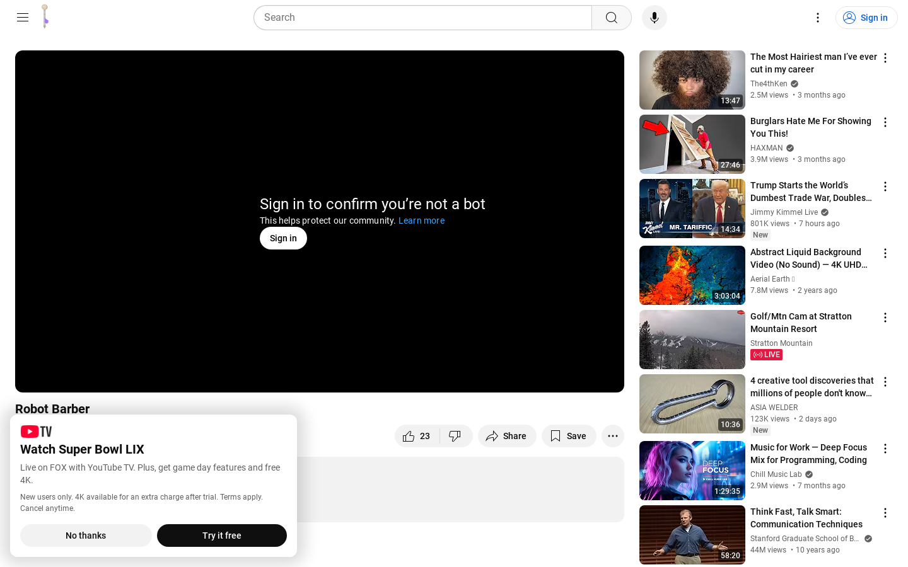Visit Chill Music Lab channel name
Viewport: 908px width, 567px height.
(x=776, y=474)
